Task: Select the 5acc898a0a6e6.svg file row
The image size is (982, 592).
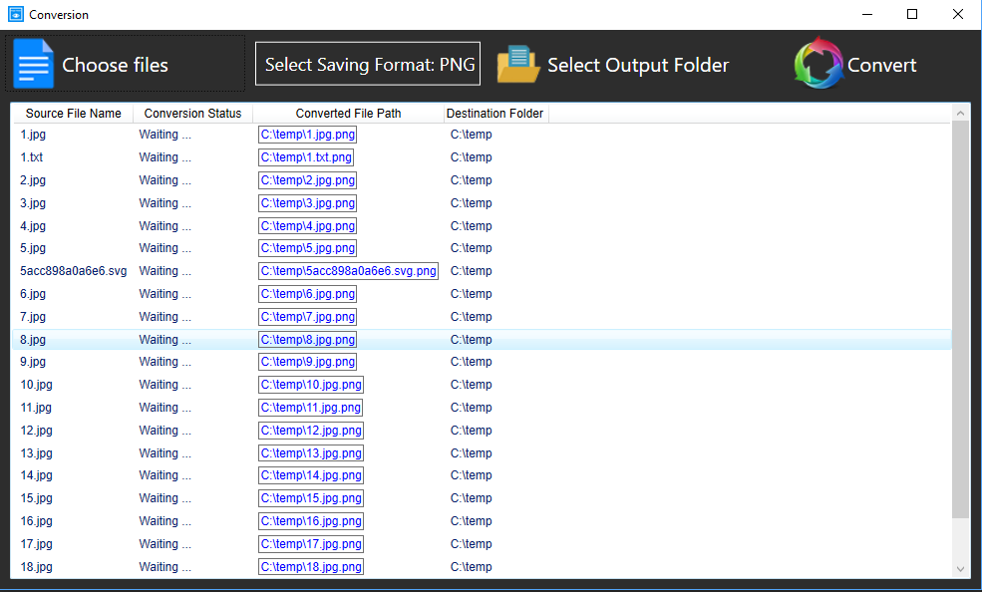Action: pos(74,271)
